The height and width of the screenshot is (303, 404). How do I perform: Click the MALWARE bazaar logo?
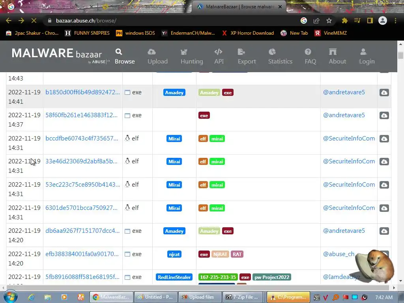pyautogui.click(x=60, y=55)
